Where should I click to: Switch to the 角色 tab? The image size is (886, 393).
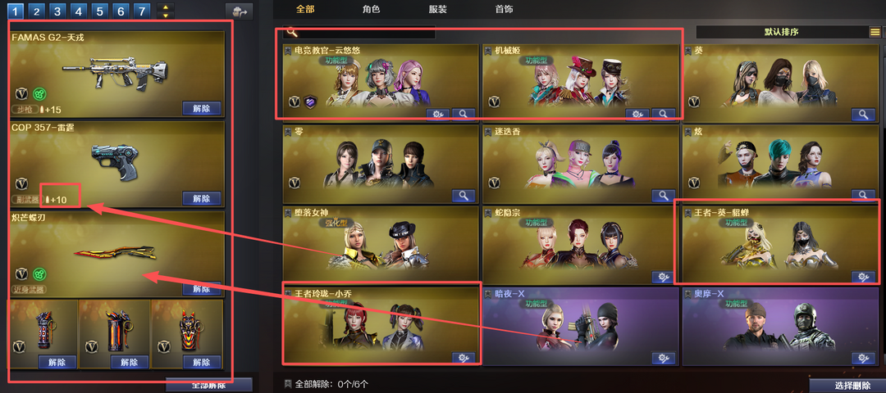[x=372, y=9]
